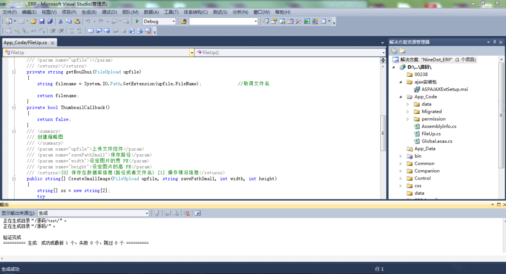Close the App_Code/FileUp.cs tab
Viewport: 506px width, 274px height.
(x=53, y=43)
